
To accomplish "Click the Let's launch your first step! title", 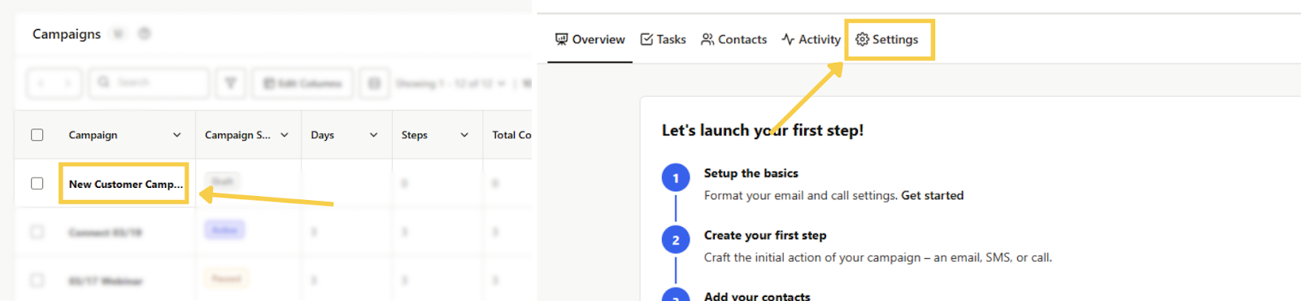I will (x=763, y=130).
